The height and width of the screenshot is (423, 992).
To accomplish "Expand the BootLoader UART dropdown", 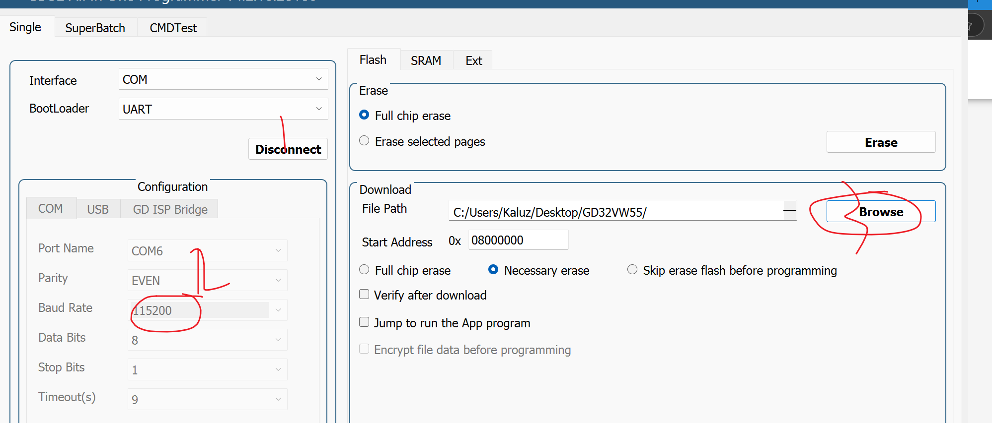I will pos(223,109).
